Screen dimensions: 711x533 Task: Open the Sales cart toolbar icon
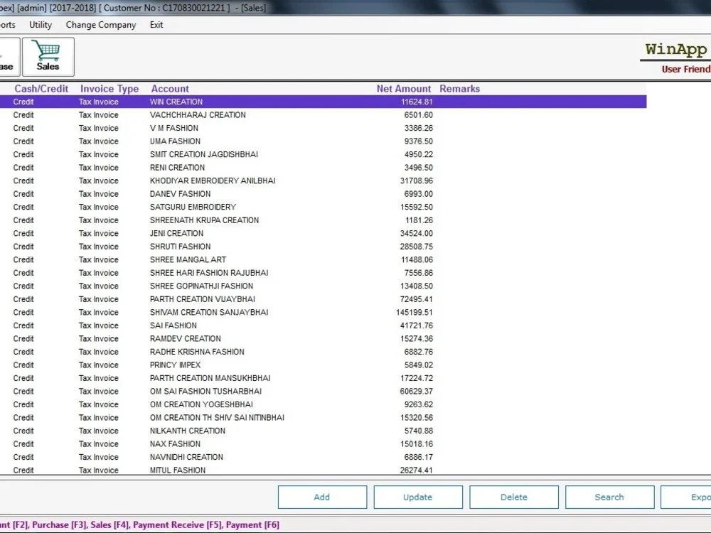(x=48, y=57)
